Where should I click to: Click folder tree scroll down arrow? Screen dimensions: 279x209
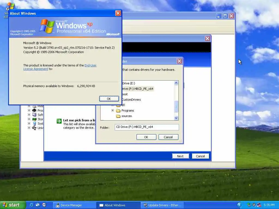176,118
